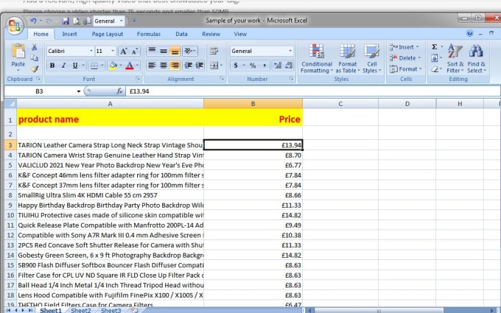This screenshot has width=501, height=313.
Task: Apply percent style format
Action: pos(253,66)
